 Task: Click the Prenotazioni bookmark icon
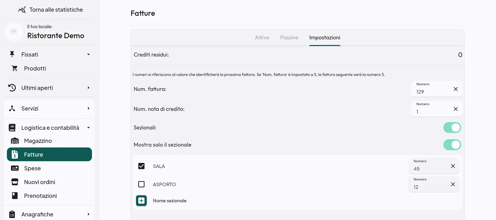15,196
